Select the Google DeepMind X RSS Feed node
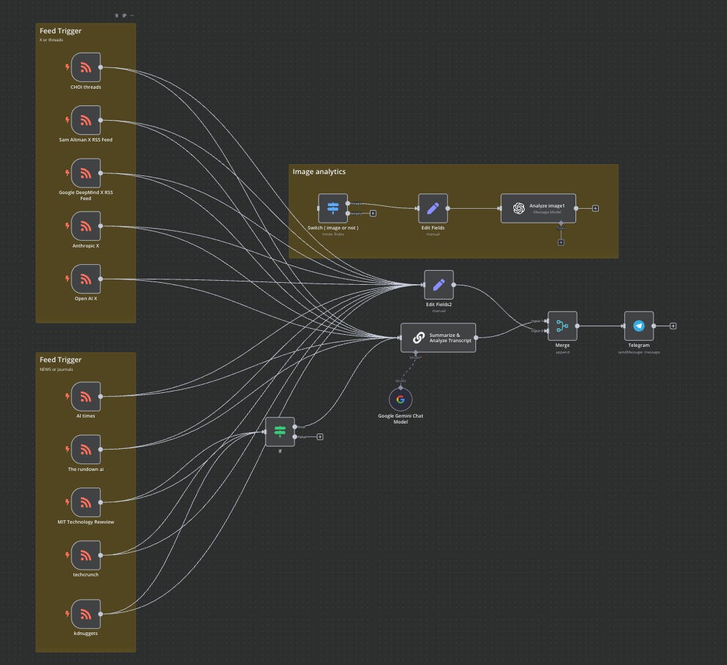The height and width of the screenshot is (665, 727). coord(85,173)
